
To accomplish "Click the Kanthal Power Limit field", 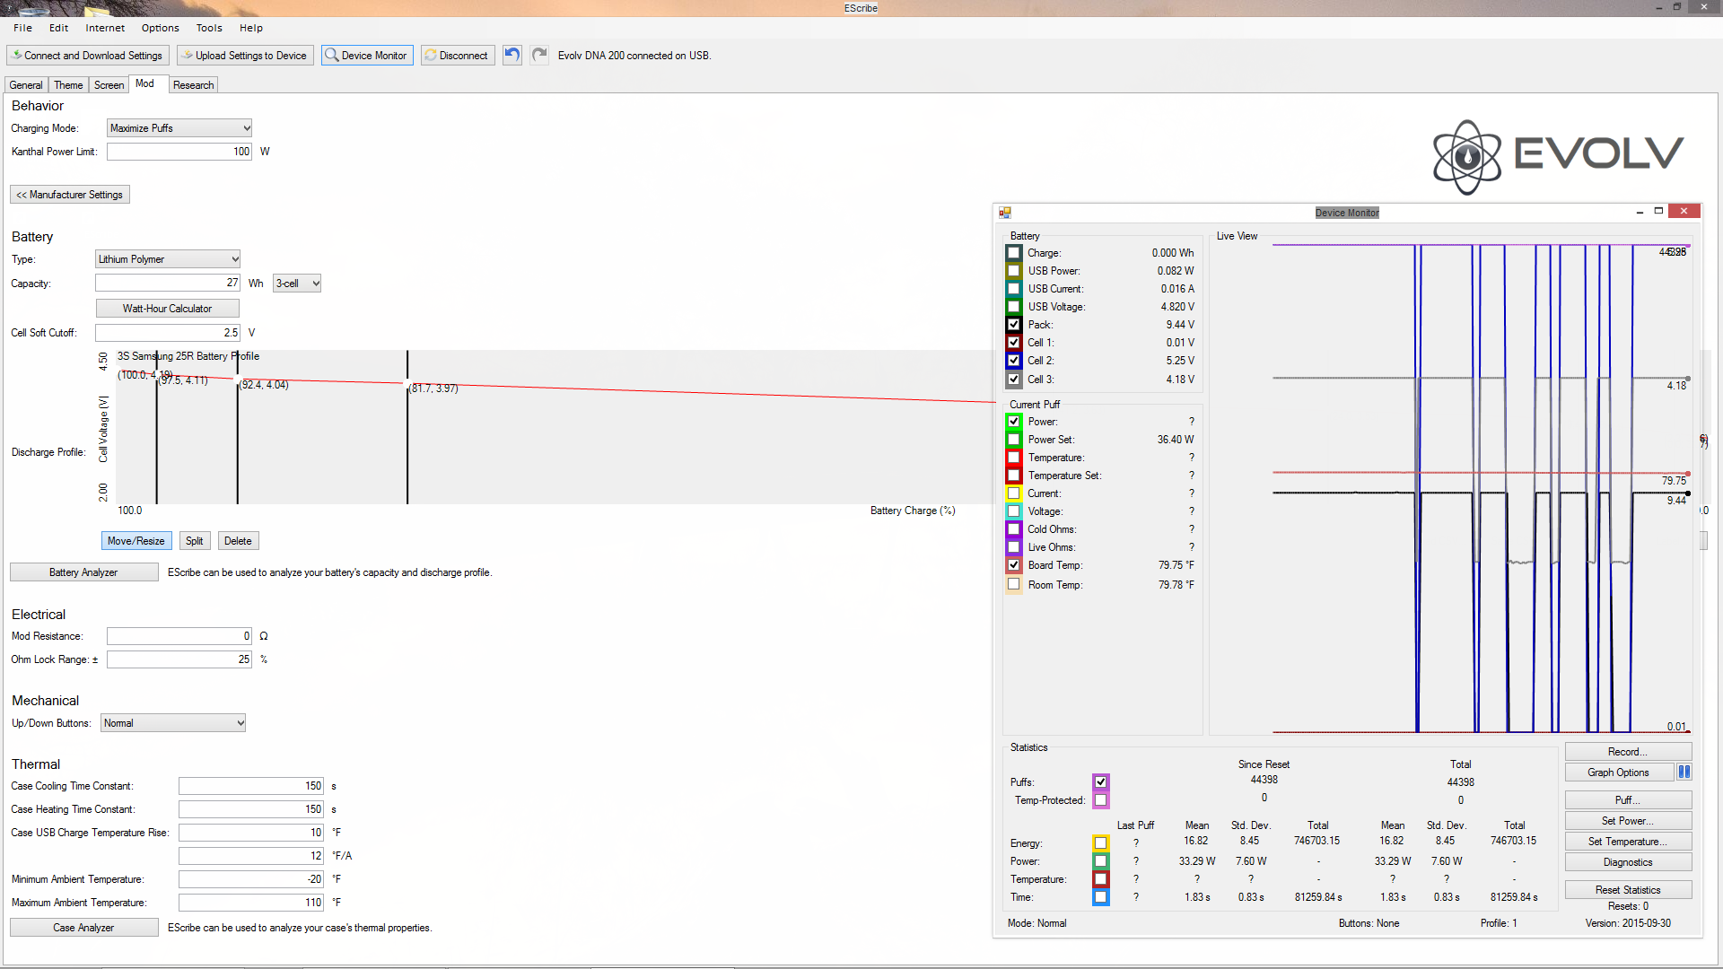I will click(179, 152).
